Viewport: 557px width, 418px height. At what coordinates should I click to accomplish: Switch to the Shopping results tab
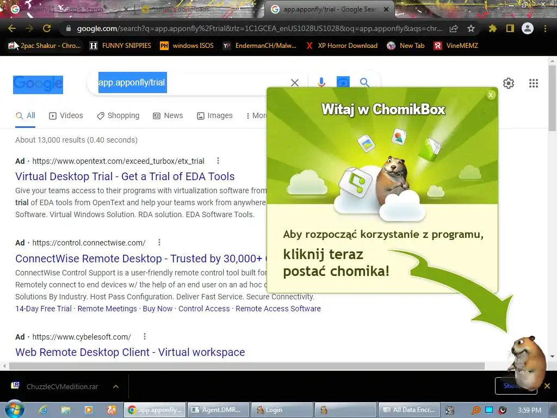pos(118,115)
